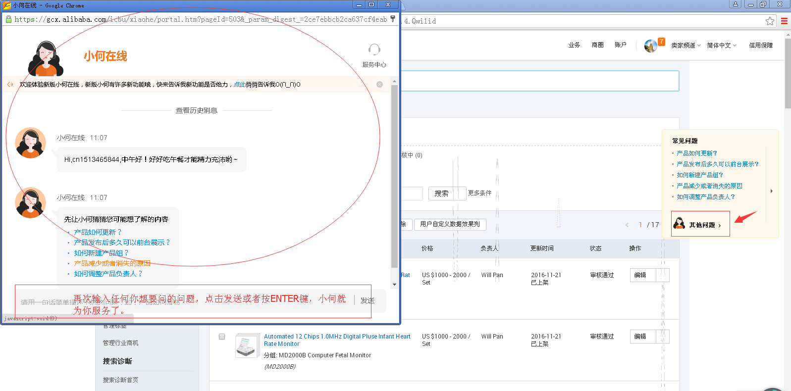Open 查看历史消息 chat history
Screen dimensions: 791x391
pyautogui.click(x=197, y=110)
